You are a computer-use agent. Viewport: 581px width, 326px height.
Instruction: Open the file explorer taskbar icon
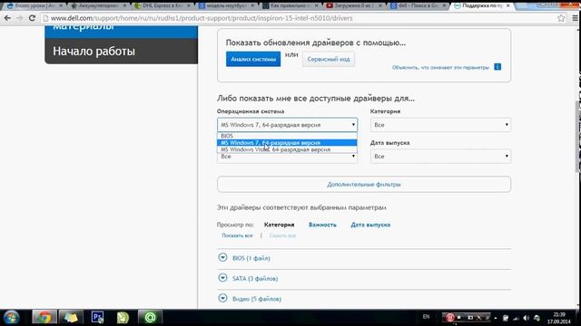click(x=71, y=318)
